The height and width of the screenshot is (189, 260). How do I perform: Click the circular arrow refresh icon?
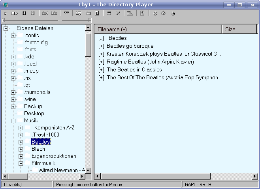(x=155, y=13)
